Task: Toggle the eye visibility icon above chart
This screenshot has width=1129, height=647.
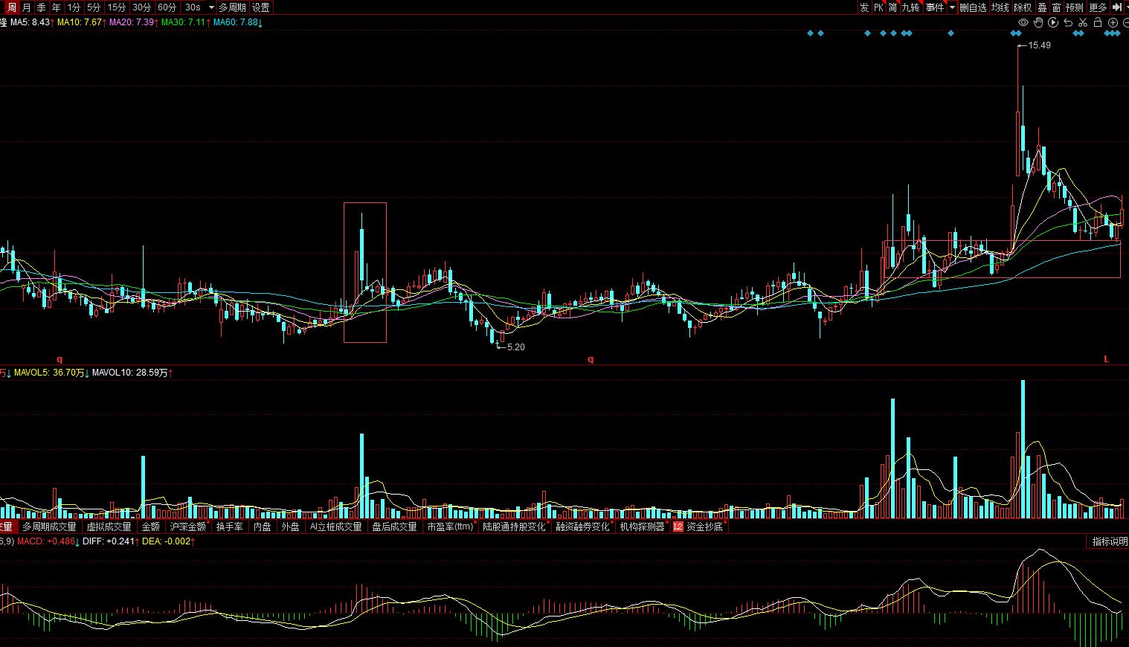Action: click(x=1023, y=22)
